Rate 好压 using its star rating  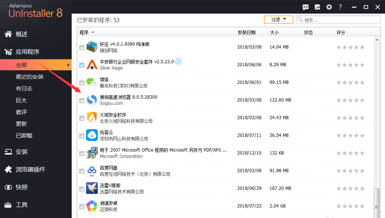[x=351, y=47]
